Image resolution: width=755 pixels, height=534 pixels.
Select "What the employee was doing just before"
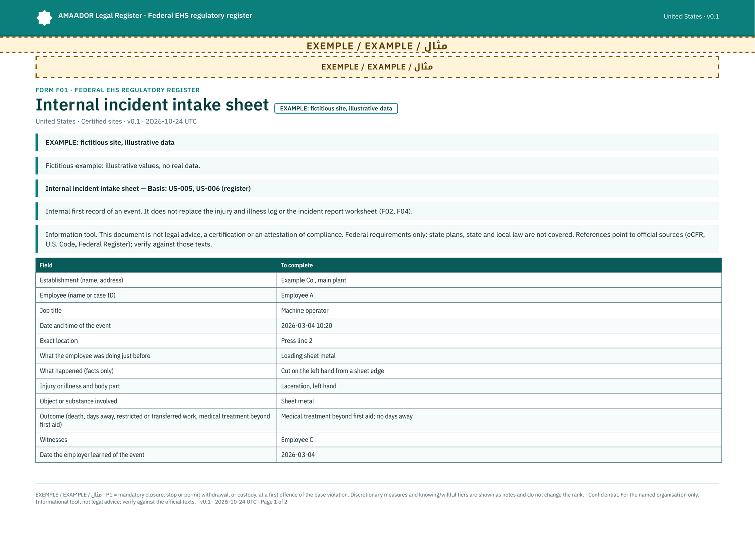[156, 356]
